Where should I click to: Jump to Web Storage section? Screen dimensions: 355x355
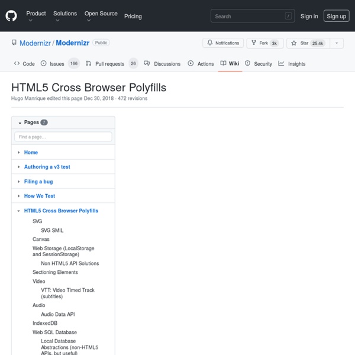63,251
